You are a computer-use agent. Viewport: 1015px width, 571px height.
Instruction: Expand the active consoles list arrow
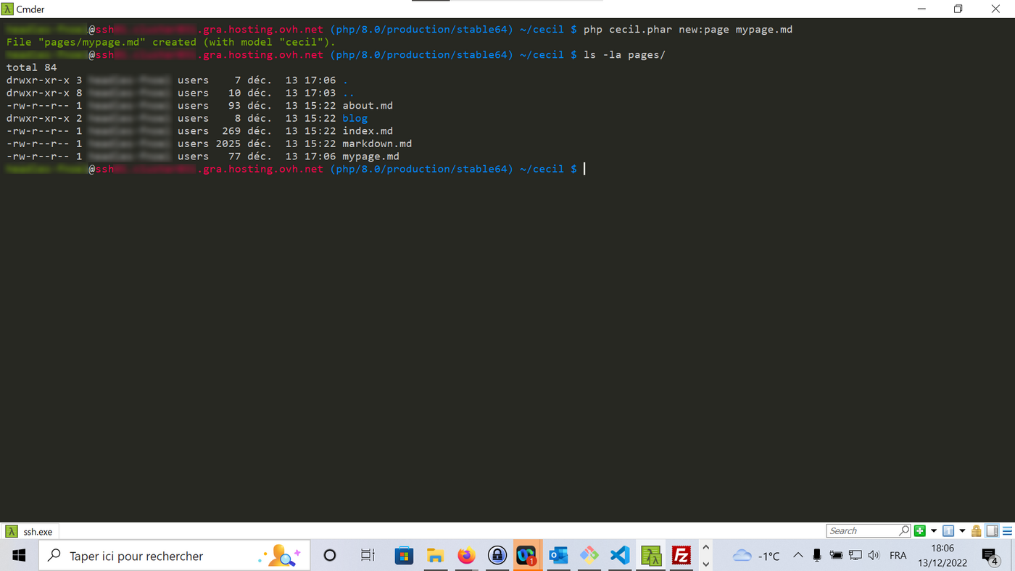click(962, 531)
